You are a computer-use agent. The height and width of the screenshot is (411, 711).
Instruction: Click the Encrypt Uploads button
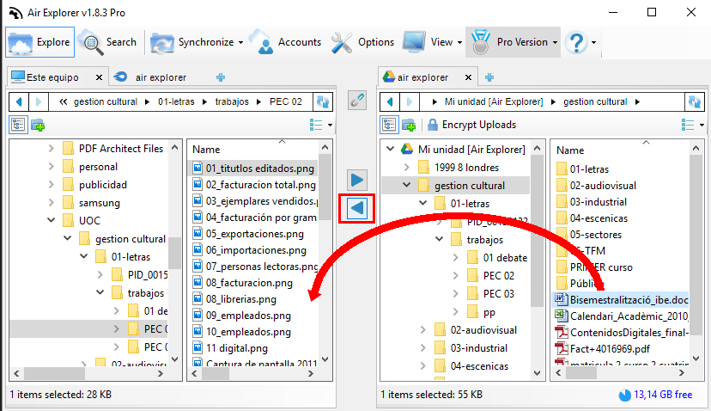pos(471,125)
